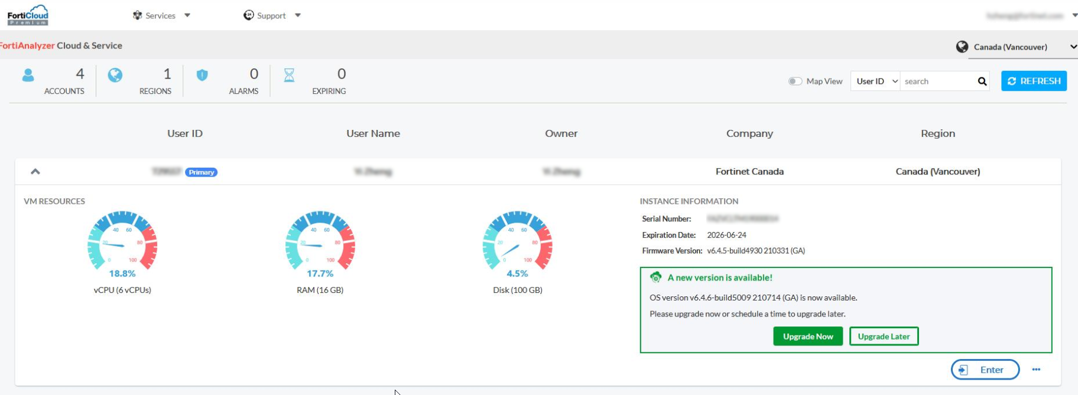Click the Enter instance button
This screenshot has width=1078, height=395.
985,370
